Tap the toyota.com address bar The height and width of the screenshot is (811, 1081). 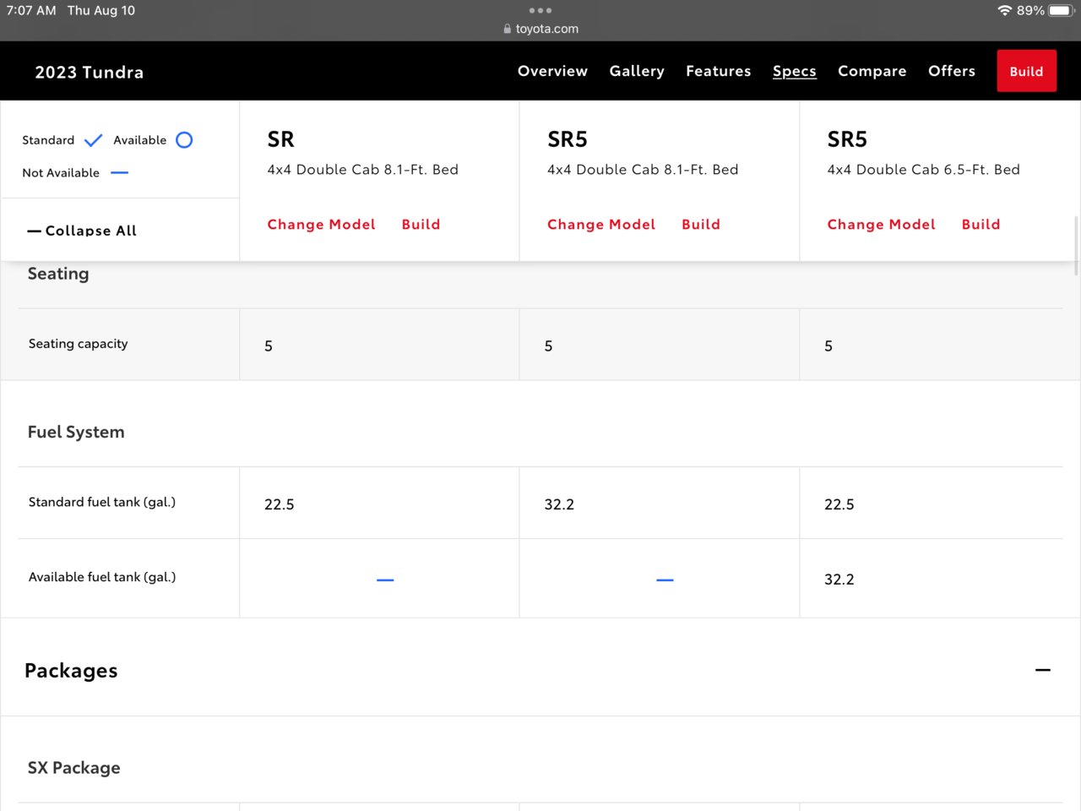[x=540, y=29]
